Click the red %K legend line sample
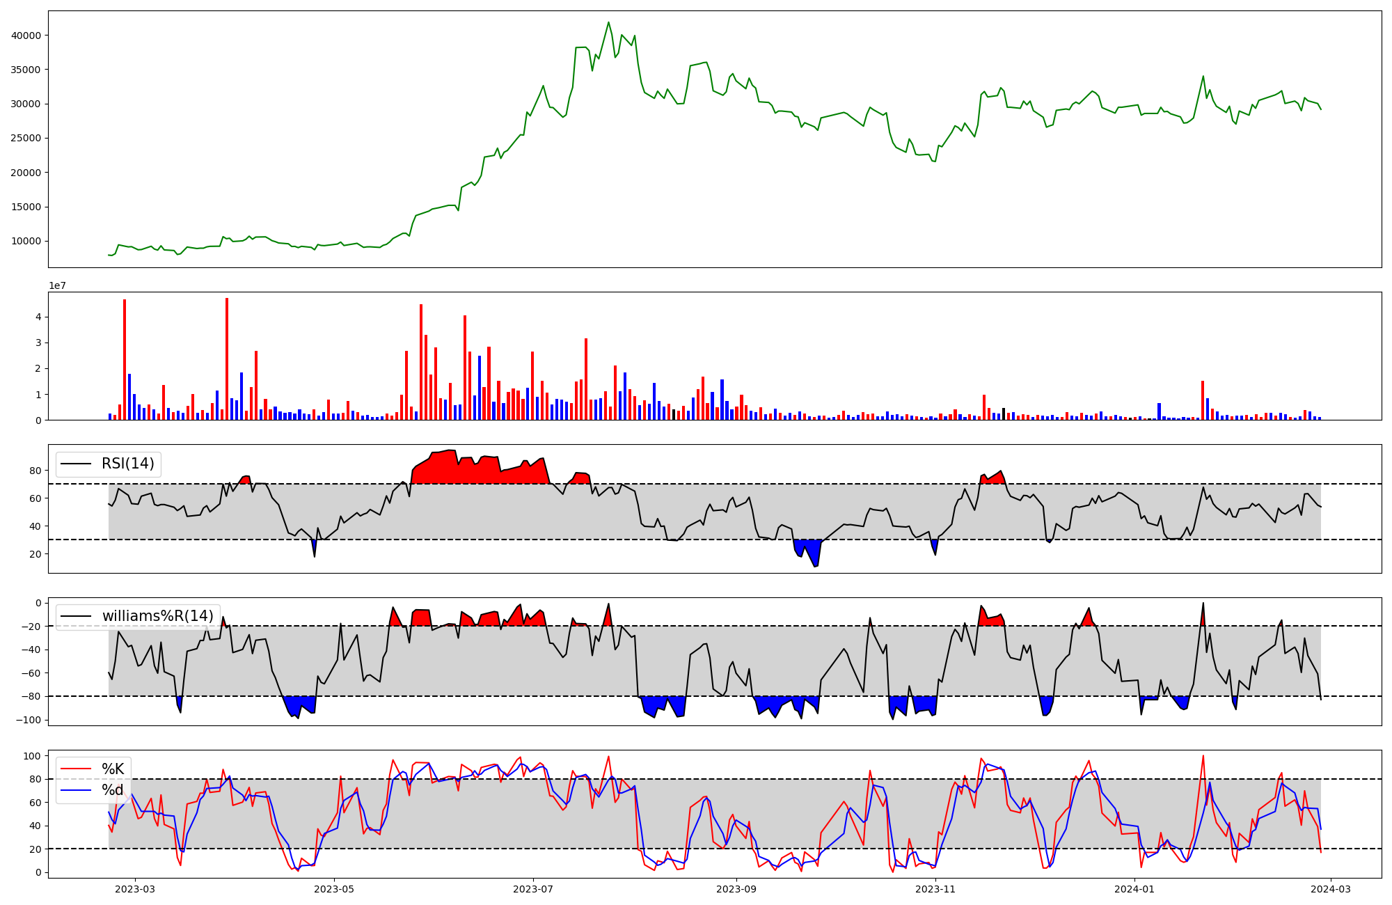Image resolution: width=1392 pixels, height=905 pixels. click(x=77, y=769)
